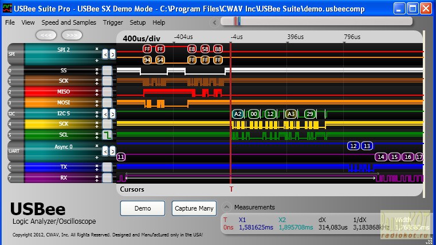Click the x icon on yellow SCK channel 4
This screenshot has width=436, height=245.
(x=97, y=123)
